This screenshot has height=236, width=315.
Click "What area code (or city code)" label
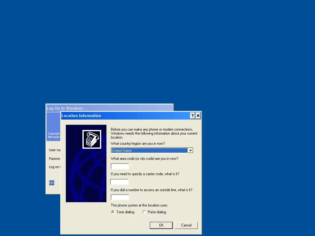[x=145, y=159]
